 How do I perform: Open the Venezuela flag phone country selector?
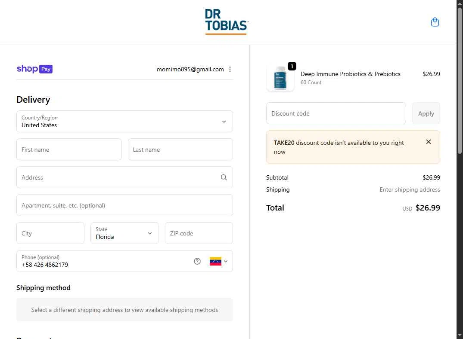(218, 261)
